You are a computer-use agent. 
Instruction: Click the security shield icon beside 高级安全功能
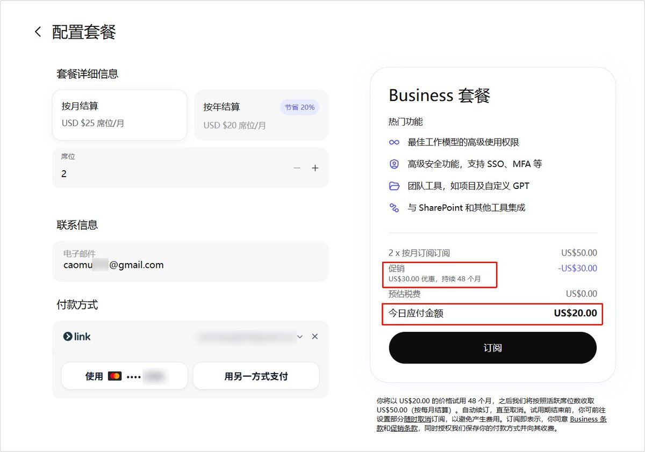pos(395,164)
